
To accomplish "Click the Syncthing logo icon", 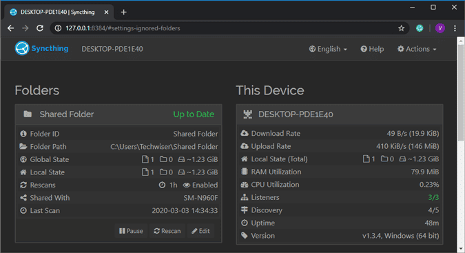I will 22,48.
